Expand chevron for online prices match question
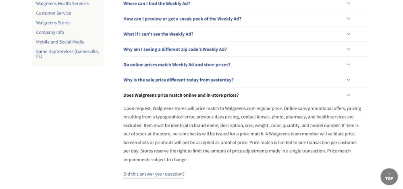Image resolution: width=403 pixels, height=189 pixels. [349, 64]
